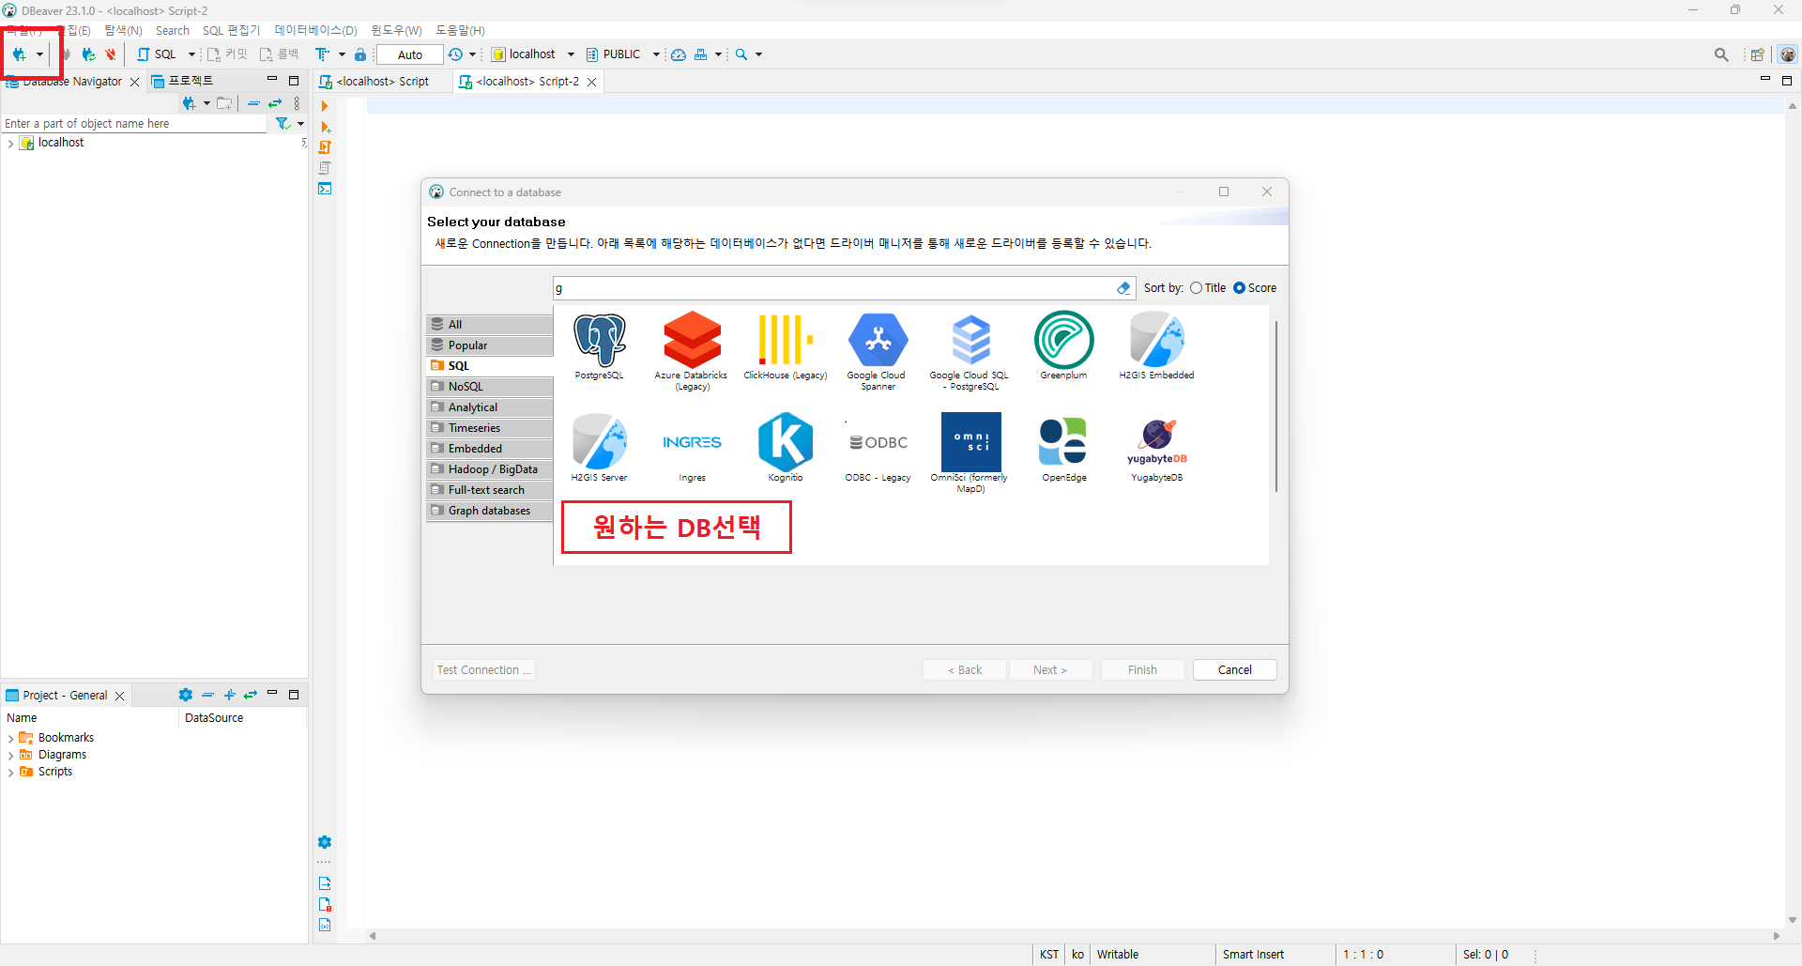Image resolution: width=1802 pixels, height=966 pixels.
Task: Open the SQL console terminal icon
Action: pos(325,189)
